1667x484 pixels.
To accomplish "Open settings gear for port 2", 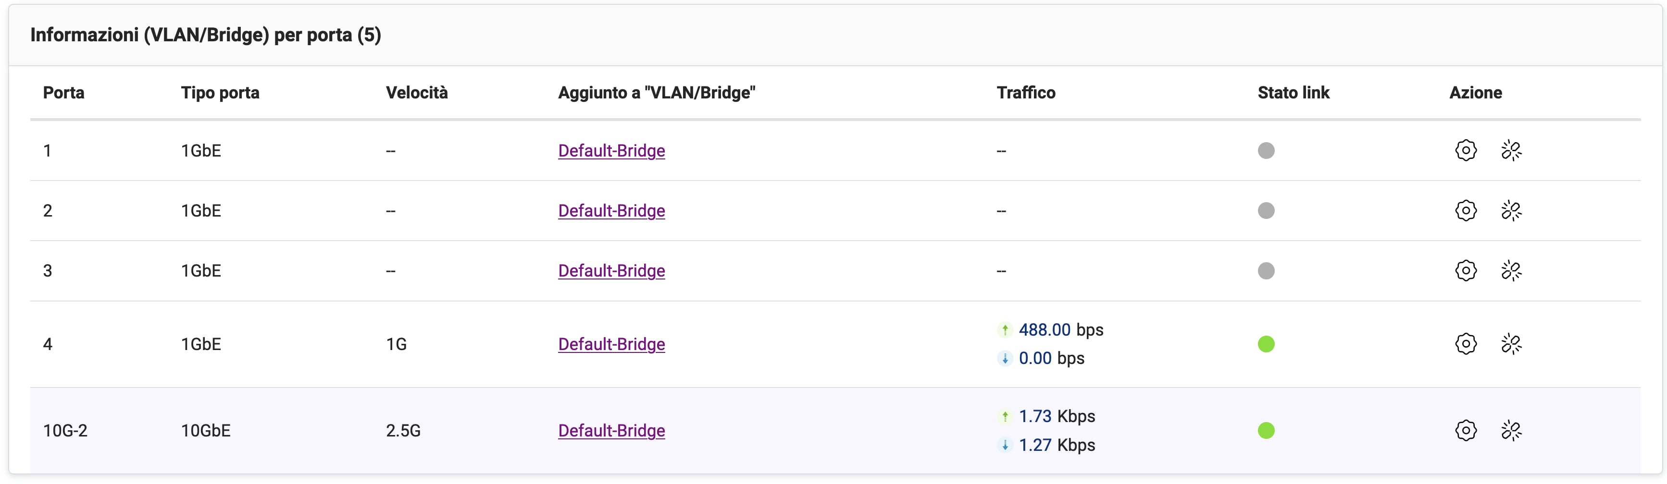I will click(1466, 211).
